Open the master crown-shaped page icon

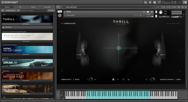pos(128,79)
